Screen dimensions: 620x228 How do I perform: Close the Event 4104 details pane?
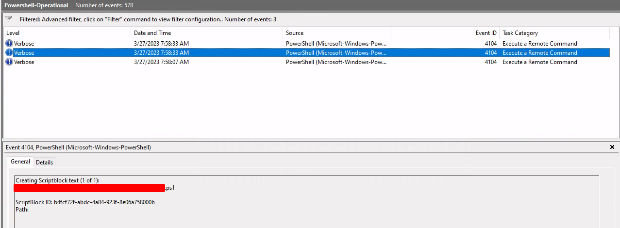(x=612, y=147)
